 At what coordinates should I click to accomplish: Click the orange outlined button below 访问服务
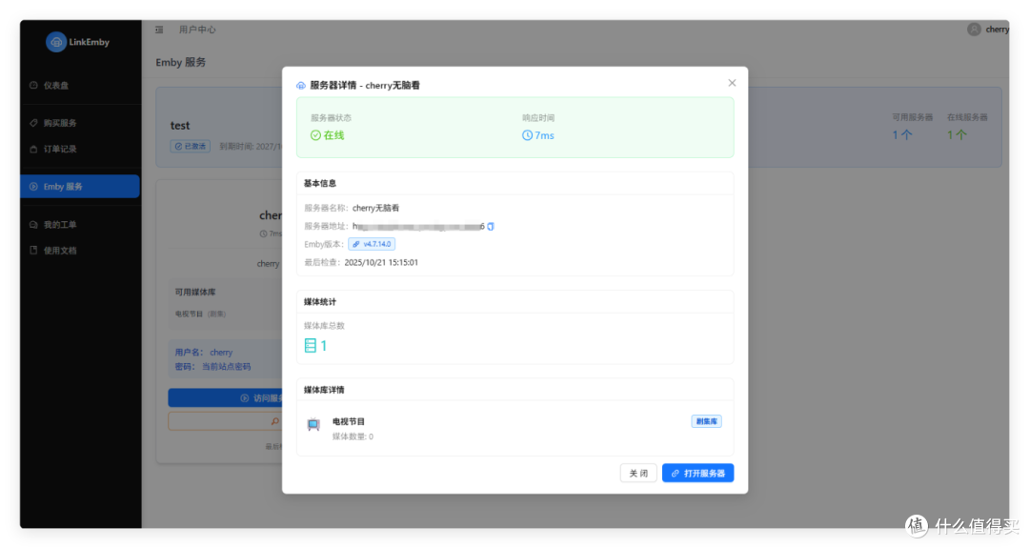[x=225, y=421]
